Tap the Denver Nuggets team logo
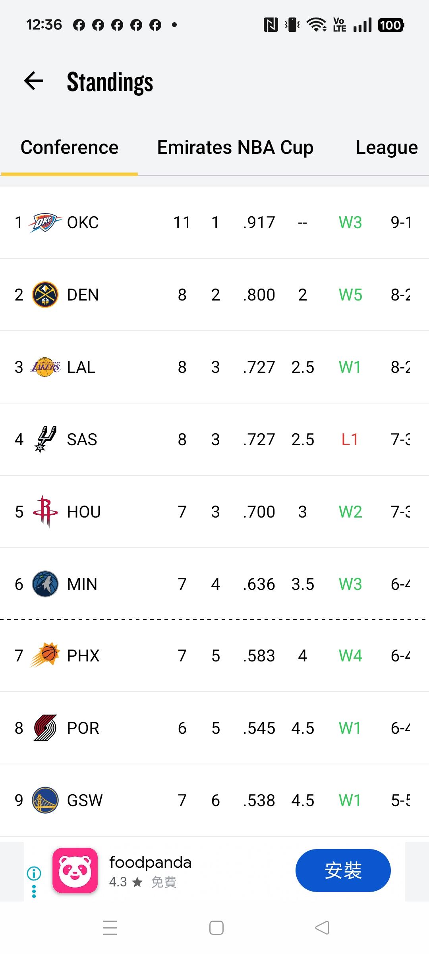Image resolution: width=429 pixels, height=954 pixels. 45,295
